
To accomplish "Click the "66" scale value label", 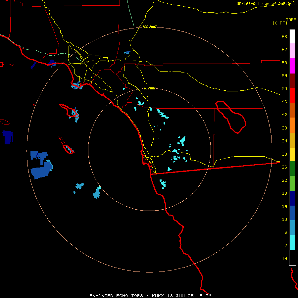I will [284, 36].
